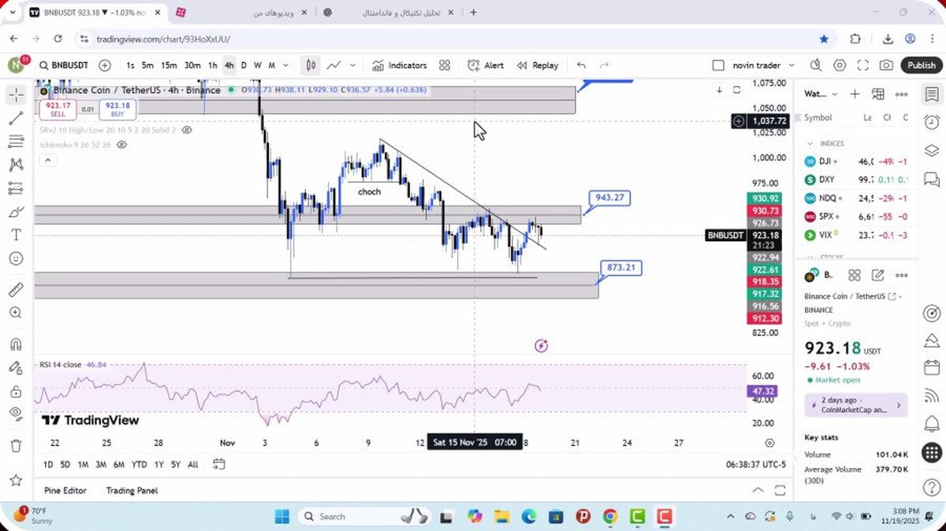The width and height of the screenshot is (946, 531).
Task: Switch to the 15m timeframe
Action: (169, 65)
